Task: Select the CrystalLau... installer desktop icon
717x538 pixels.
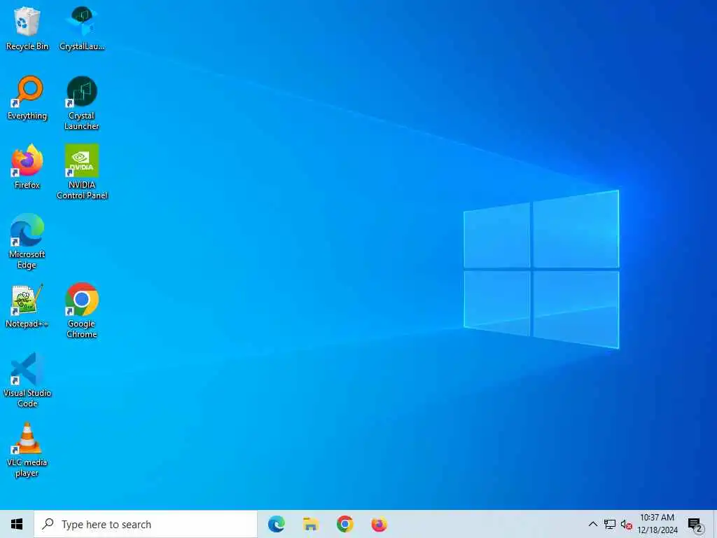Action: [82, 28]
